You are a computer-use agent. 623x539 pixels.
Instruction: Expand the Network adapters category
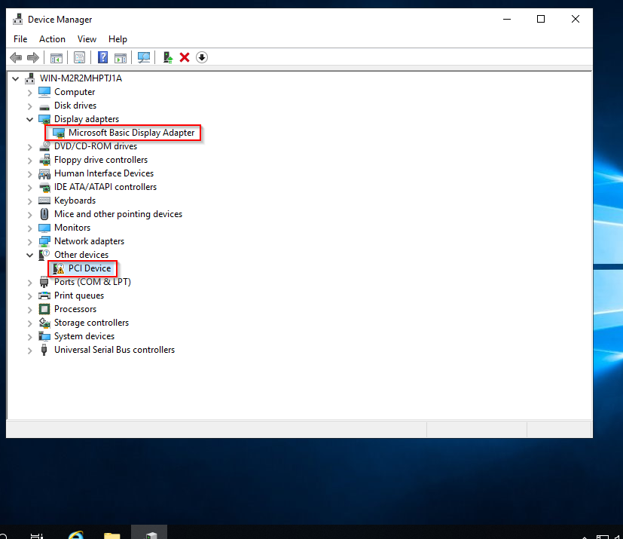click(x=30, y=242)
